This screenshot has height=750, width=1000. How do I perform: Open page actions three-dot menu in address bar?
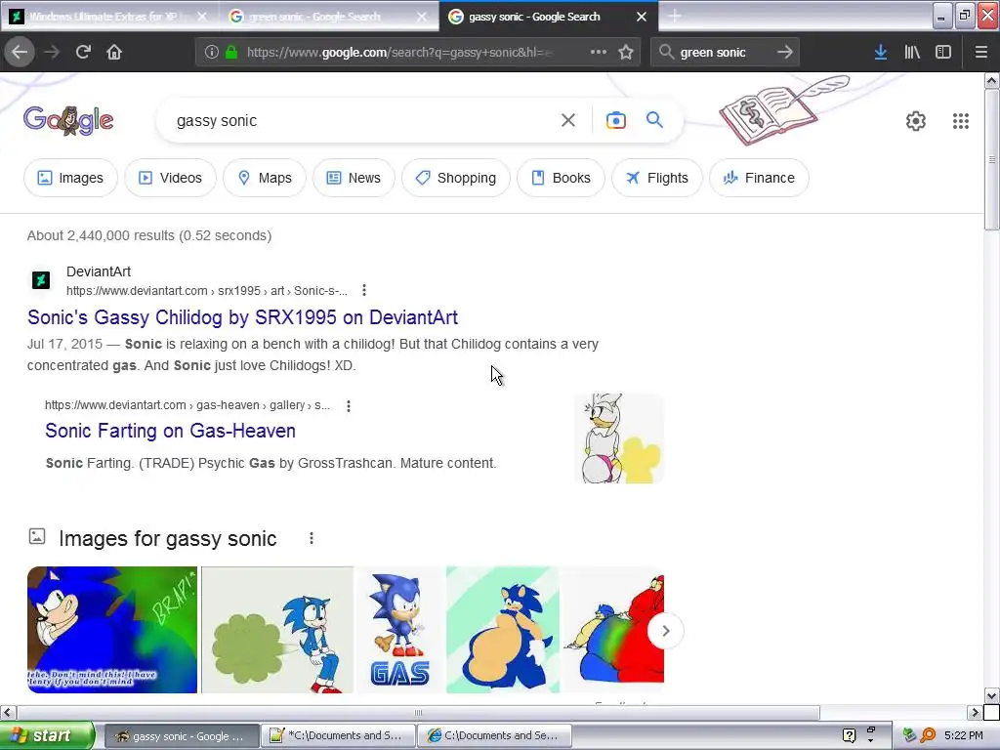(599, 52)
